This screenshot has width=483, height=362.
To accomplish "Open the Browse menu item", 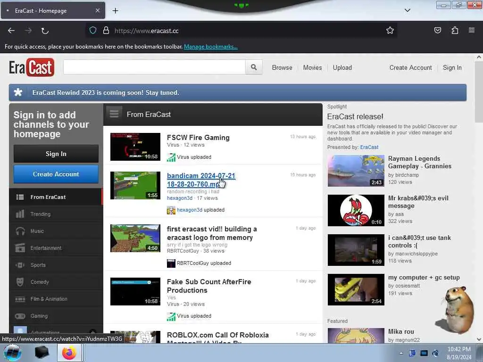I will tap(282, 67).
